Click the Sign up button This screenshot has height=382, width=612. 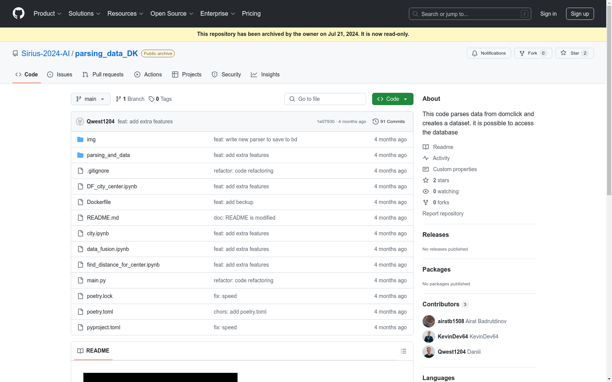580,14
